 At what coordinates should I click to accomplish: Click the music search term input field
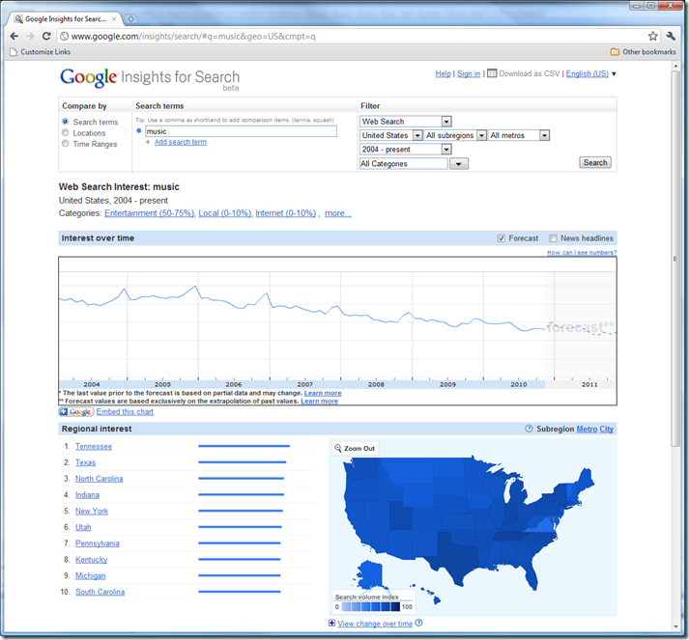[x=242, y=131]
